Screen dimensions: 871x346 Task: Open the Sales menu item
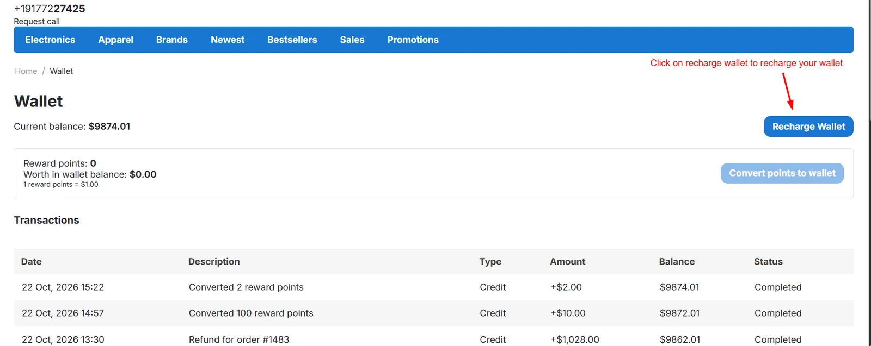tap(352, 40)
